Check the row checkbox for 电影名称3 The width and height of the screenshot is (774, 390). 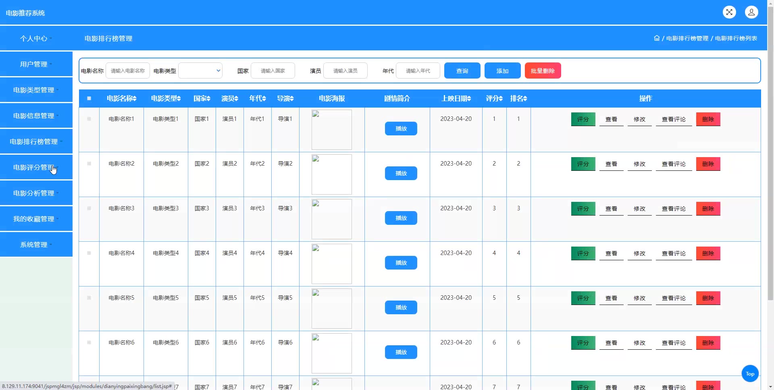pyautogui.click(x=89, y=208)
